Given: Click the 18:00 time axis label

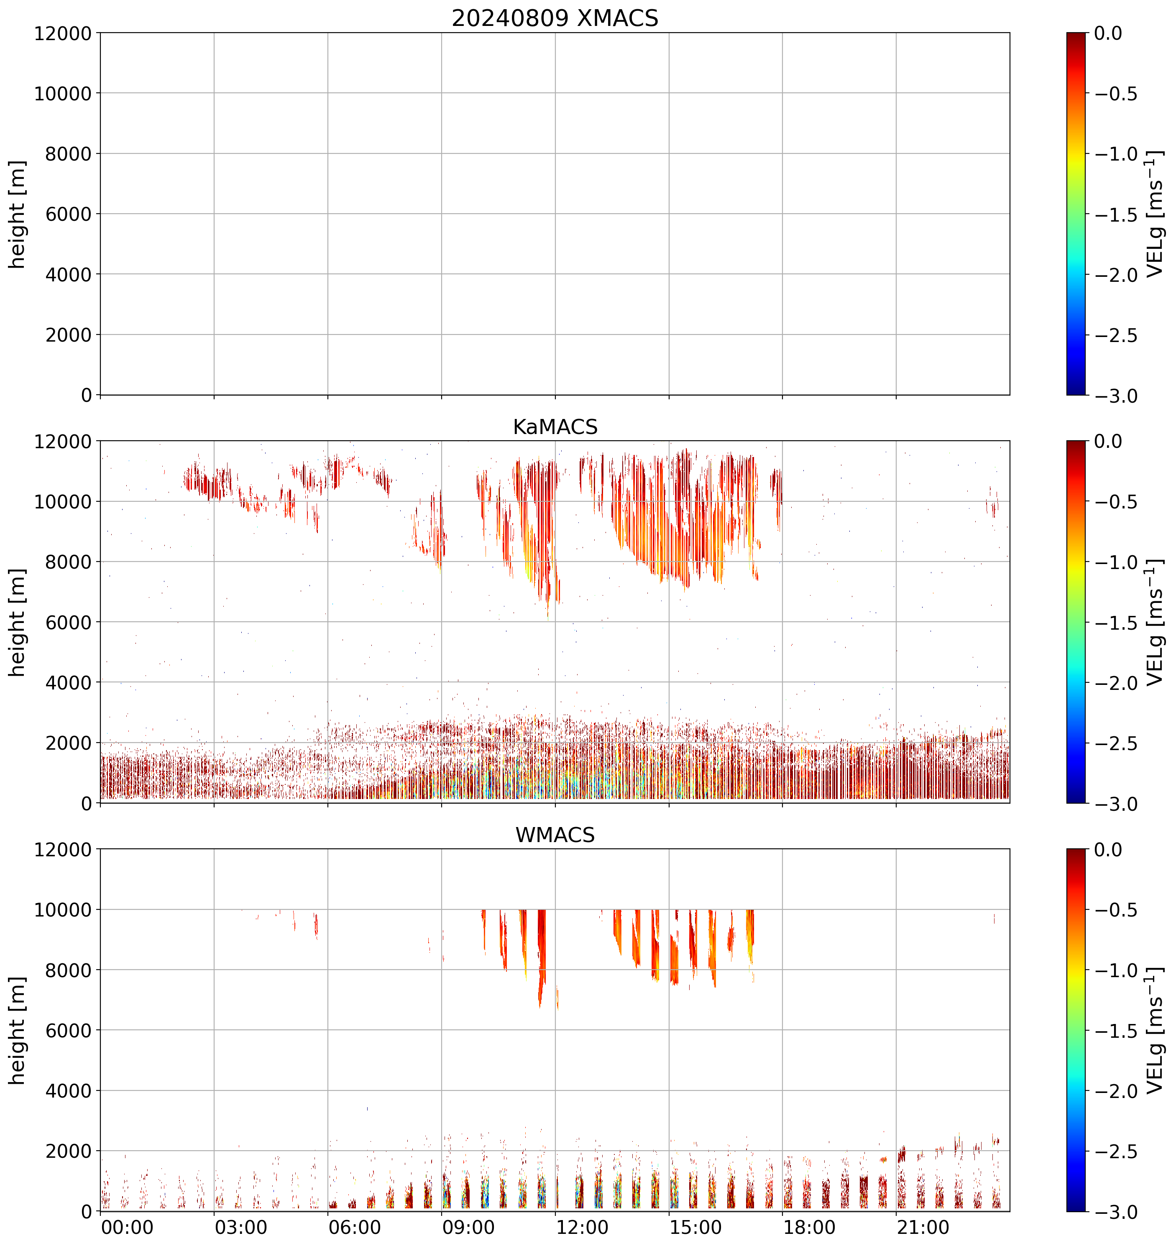Looking at the screenshot, I should (809, 1227).
